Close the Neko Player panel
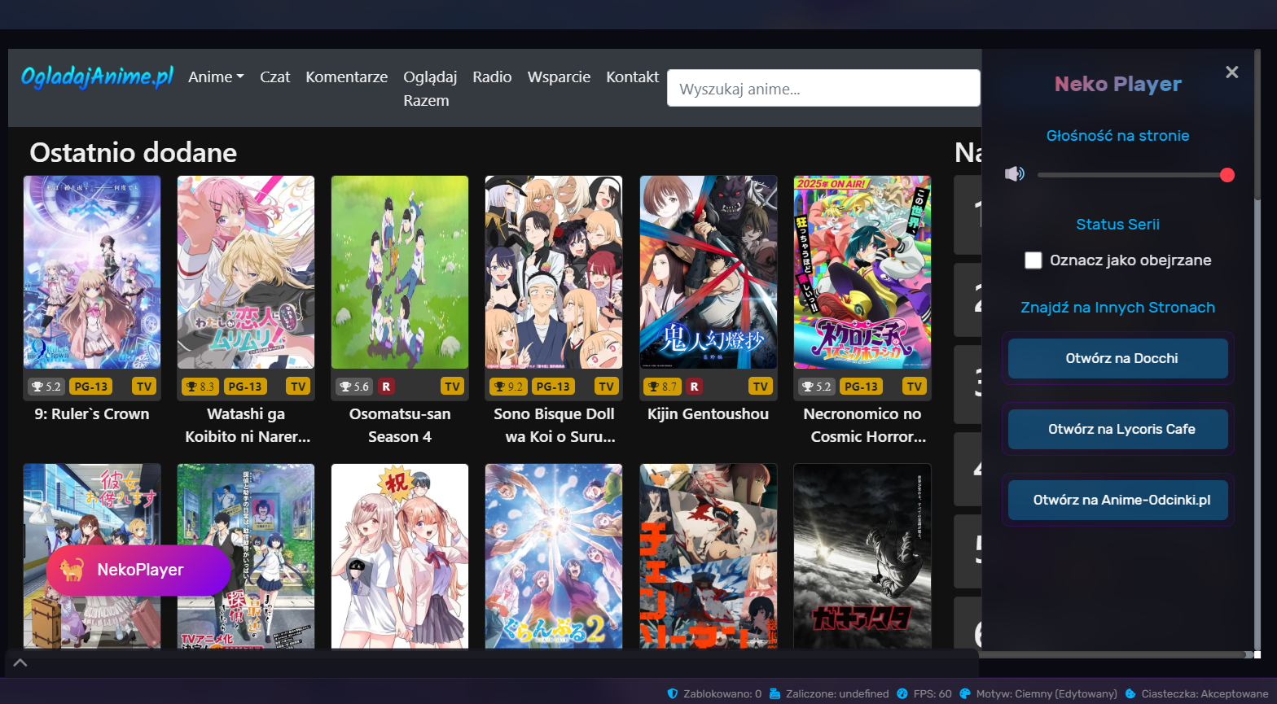 pyautogui.click(x=1231, y=72)
